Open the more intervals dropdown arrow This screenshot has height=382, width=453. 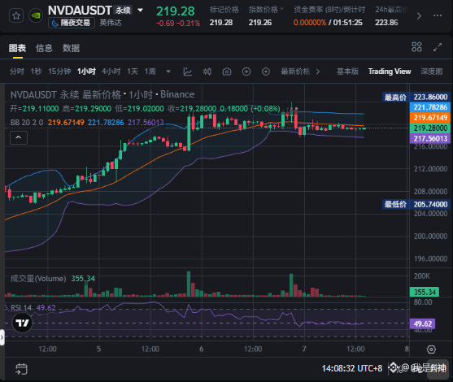[x=168, y=72]
